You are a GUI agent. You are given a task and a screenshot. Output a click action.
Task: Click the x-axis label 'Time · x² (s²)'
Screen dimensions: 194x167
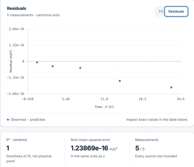click(104, 107)
